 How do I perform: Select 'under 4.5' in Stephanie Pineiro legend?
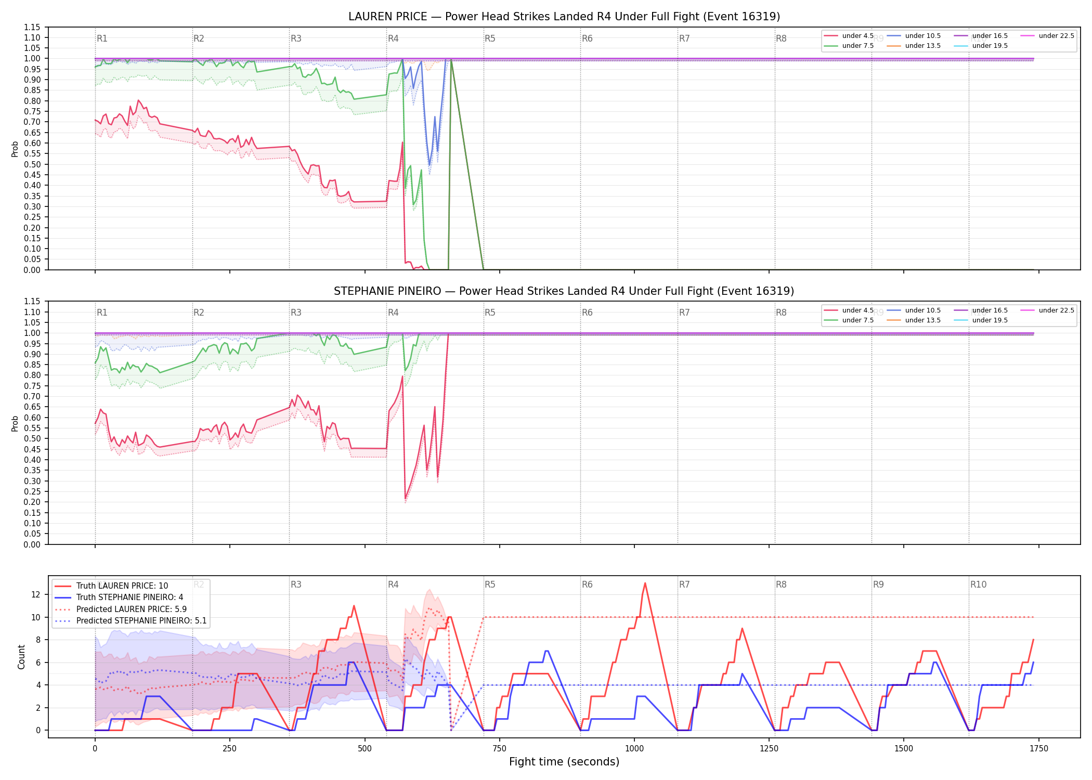pos(849,310)
